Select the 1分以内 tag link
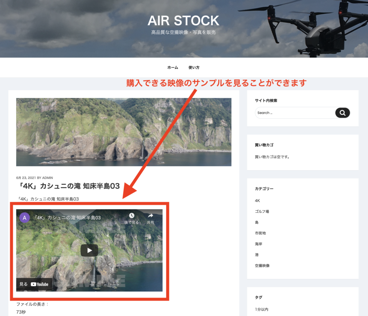Screen dimensions: 368x316 [x=262, y=310]
